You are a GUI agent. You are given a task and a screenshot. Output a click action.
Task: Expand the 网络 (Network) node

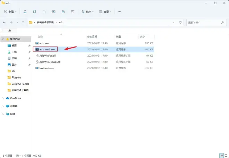point(3,114)
